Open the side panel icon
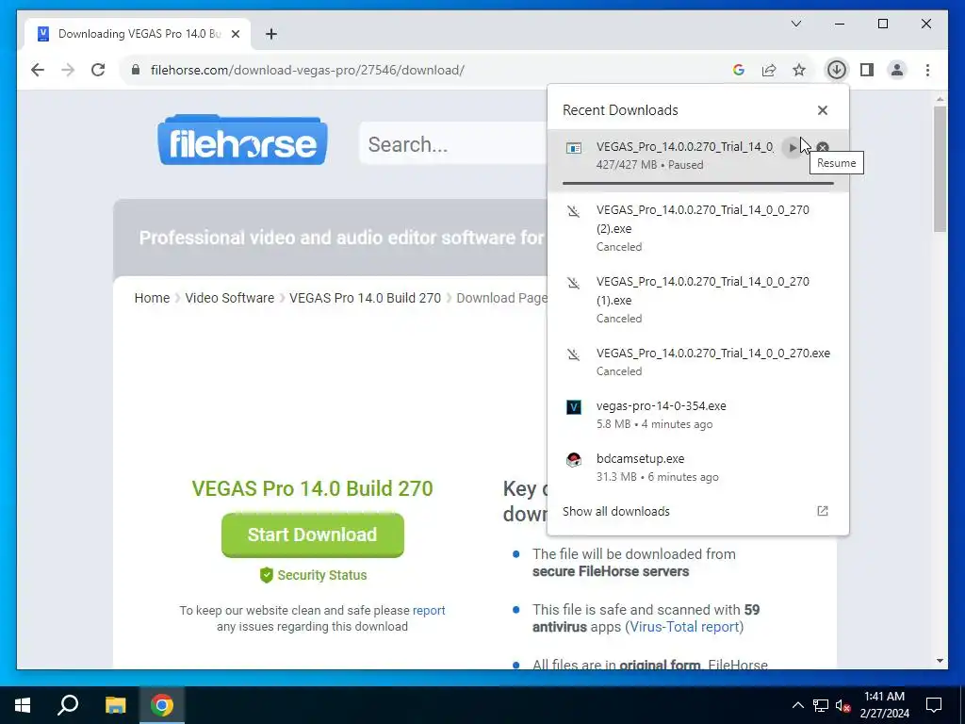The image size is (965, 724). coord(867,70)
